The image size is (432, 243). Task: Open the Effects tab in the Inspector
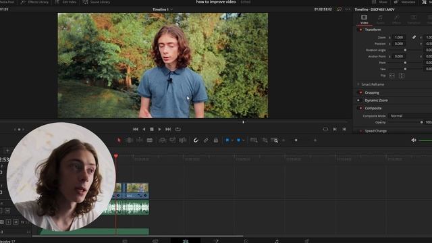coord(396,20)
